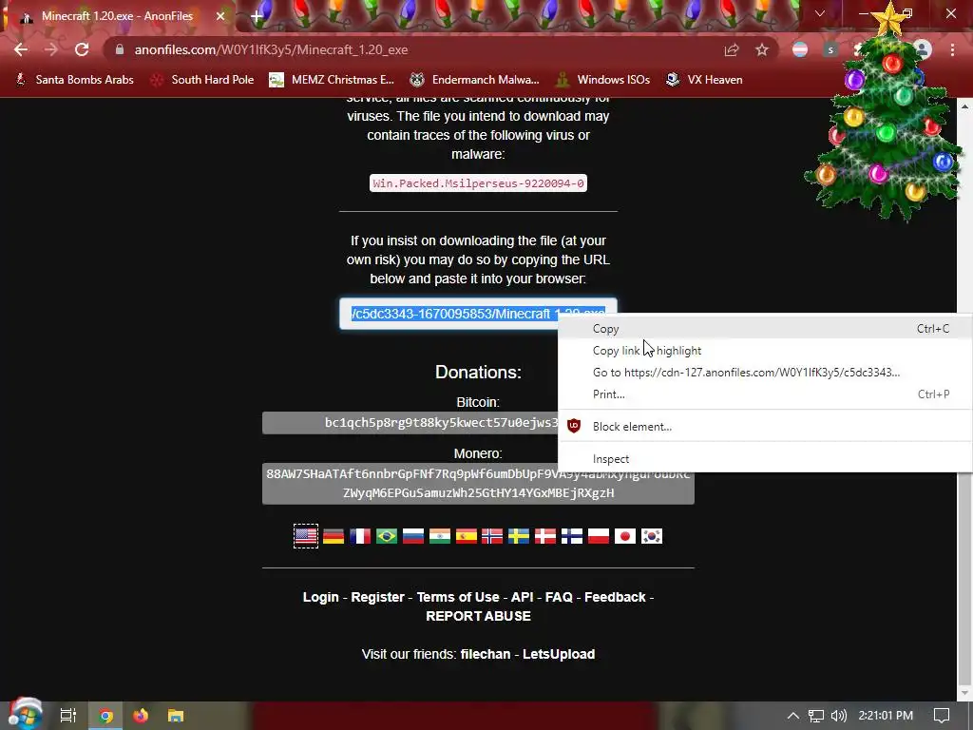Screen dimensions: 973x730
Task: Select the Indian flag language
Action: click(x=440, y=536)
